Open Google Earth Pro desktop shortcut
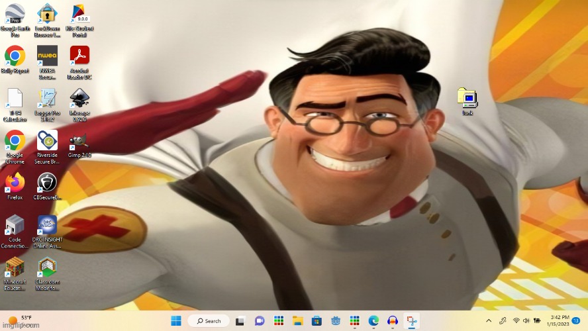588x331 pixels. [15, 21]
